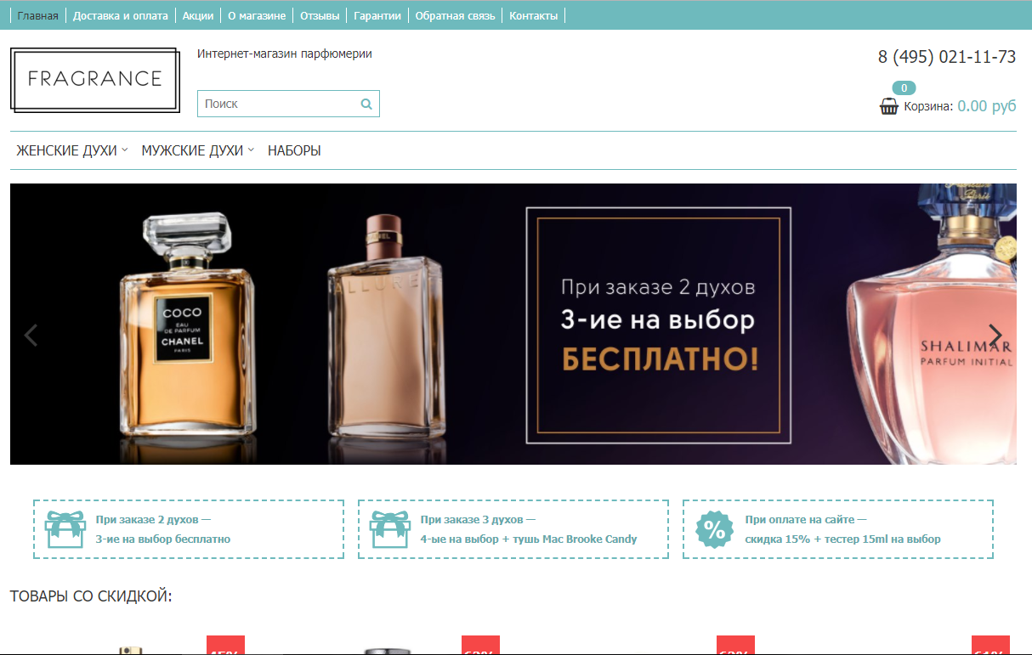
Task: Click 'скидка 15% + тестер 15ml' offer text
Action: [843, 539]
